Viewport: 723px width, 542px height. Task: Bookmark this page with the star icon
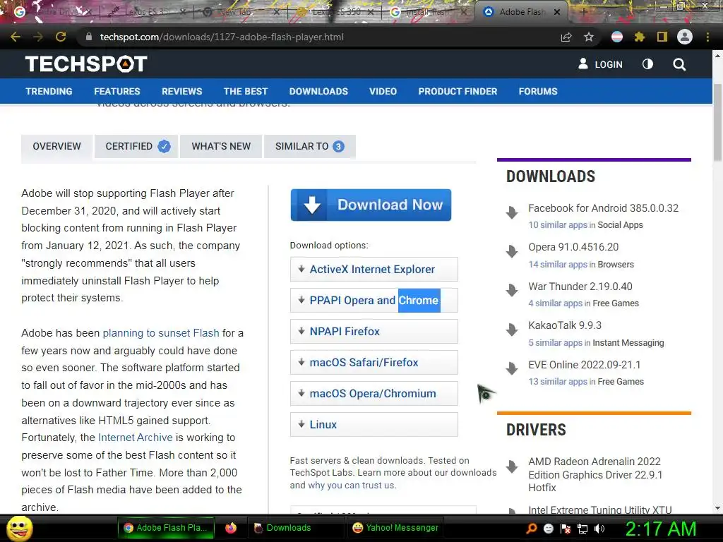[589, 37]
